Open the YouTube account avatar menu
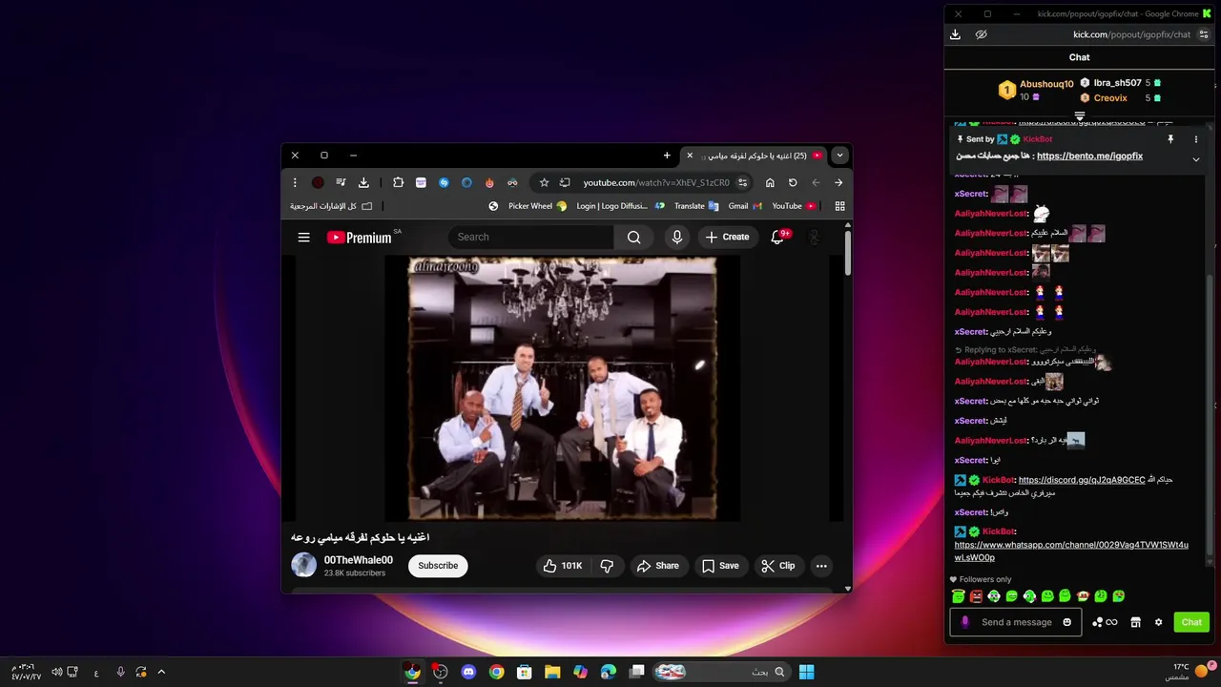Screen dimensions: 1221x687 pos(815,237)
